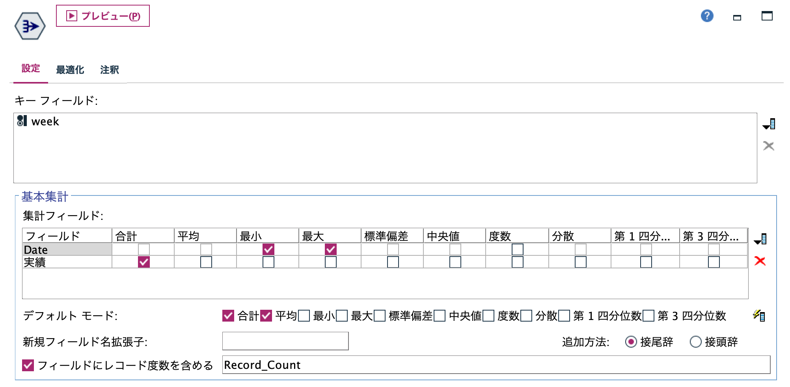Image resolution: width=790 pixels, height=387 pixels.
Task: Check default mode 中央値 checkbox
Action: point(440,316)
